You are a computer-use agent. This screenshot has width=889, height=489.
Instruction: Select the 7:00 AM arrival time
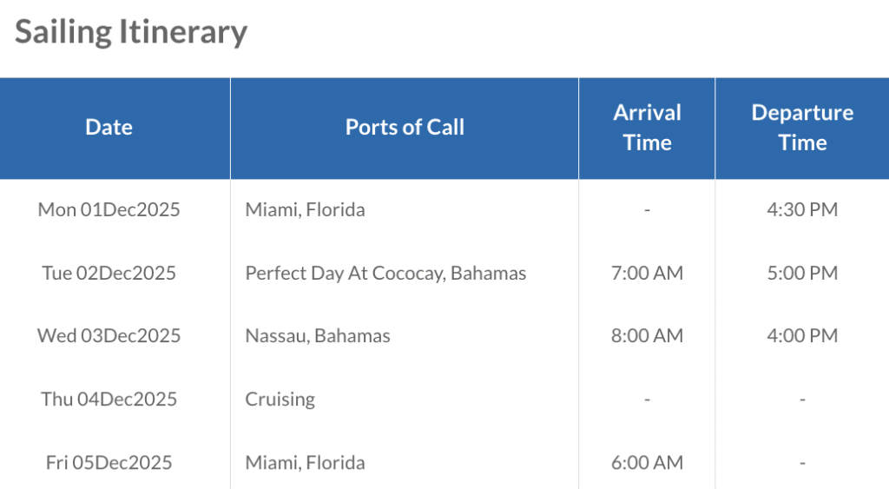[647, 273]
